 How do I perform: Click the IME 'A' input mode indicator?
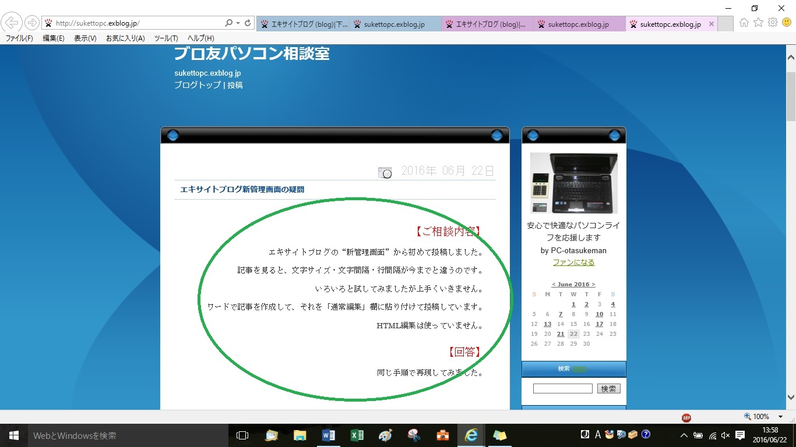point(598,435)
